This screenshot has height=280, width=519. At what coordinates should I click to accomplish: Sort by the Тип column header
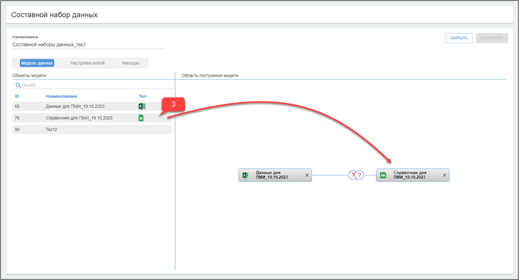click(142, 96)
